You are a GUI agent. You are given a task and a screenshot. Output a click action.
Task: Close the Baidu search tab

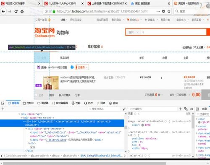coord(169,3)
